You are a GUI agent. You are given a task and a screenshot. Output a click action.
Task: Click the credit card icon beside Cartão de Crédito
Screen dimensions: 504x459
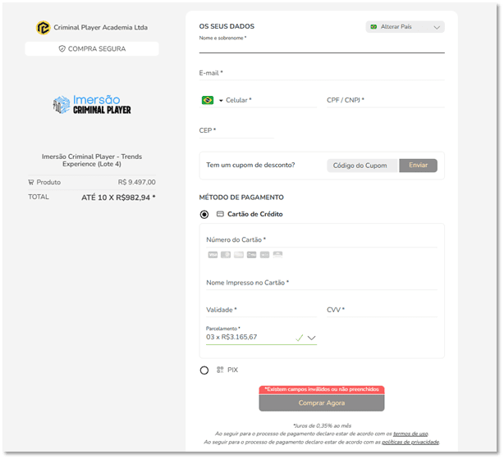220,214
